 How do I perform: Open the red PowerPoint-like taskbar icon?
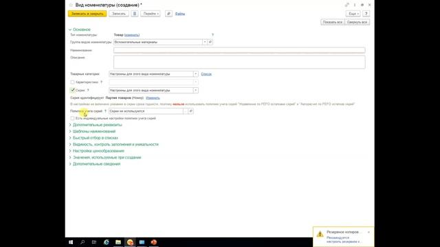point(153,242)
